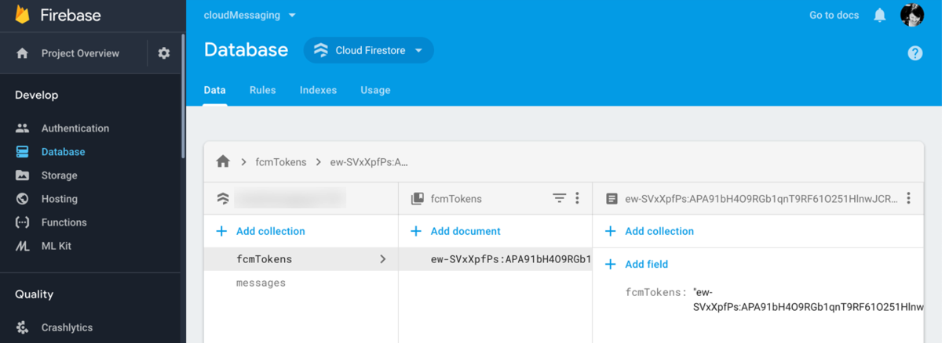
Task: Click the fcmTokens field value string
Action: click(809, 300)
